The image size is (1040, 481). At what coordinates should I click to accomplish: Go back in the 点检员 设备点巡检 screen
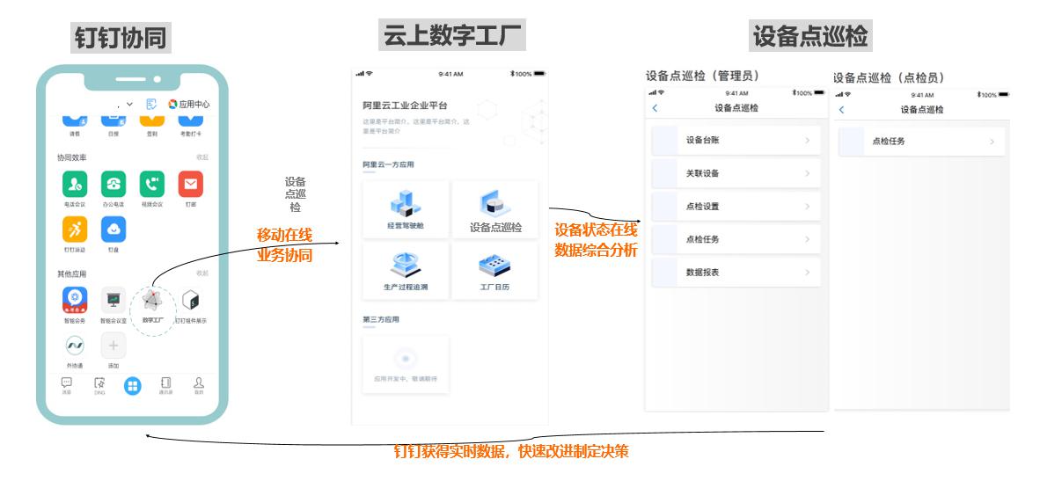[842, 109]
